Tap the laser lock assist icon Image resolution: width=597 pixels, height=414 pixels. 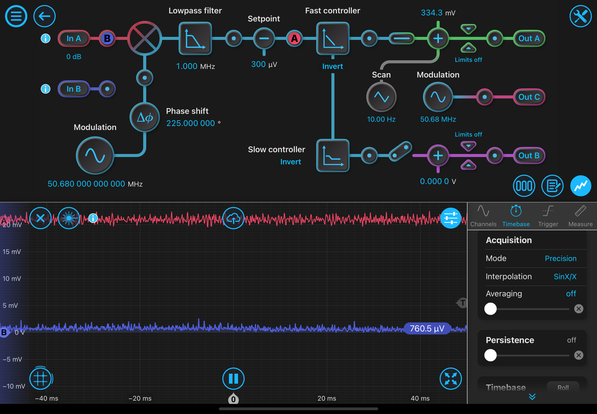[x=69, y=218]
